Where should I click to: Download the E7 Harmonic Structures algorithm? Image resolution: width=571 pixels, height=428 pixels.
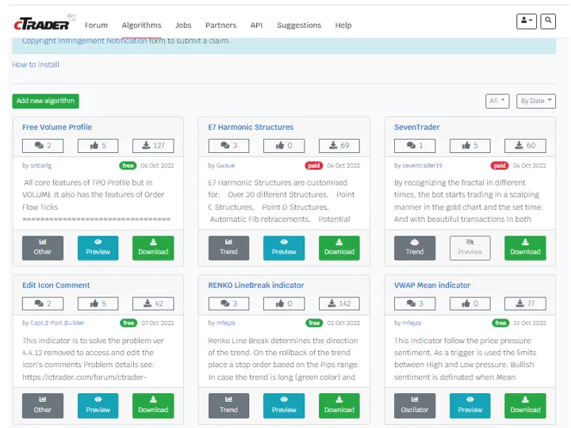[x=339, y=248]
